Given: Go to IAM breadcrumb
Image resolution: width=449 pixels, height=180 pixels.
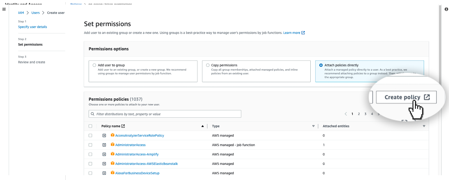Looking at the screenshot, I should pyautogui.click(x=21, y=13).
